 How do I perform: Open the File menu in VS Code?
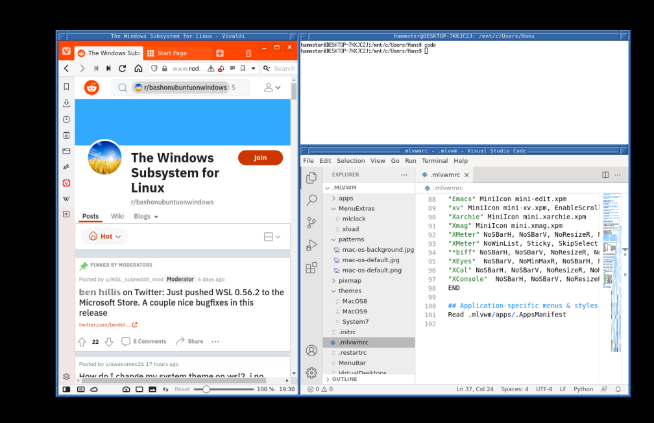(308, 161)
